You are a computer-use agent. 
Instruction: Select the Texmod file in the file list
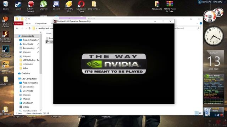tap(49, 42)
